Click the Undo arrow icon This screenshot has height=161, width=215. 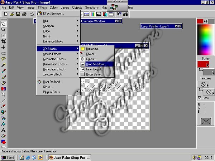point(32,14)
